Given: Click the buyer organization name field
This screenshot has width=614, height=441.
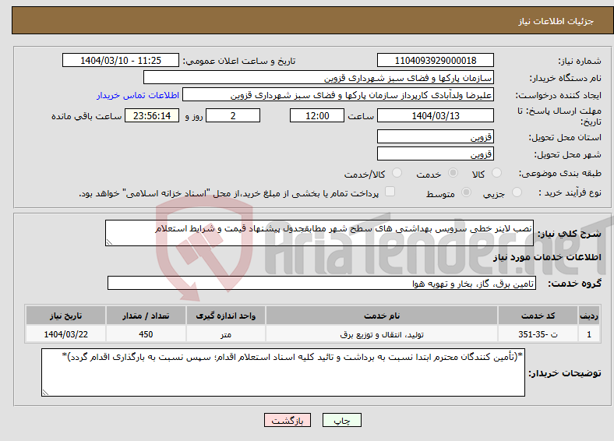Looking at the screenshot, I should (319, 78).
